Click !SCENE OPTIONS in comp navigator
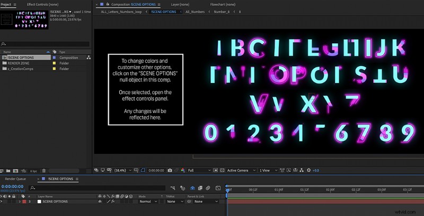This screenshot has height=216, width=424. [164, 12]
